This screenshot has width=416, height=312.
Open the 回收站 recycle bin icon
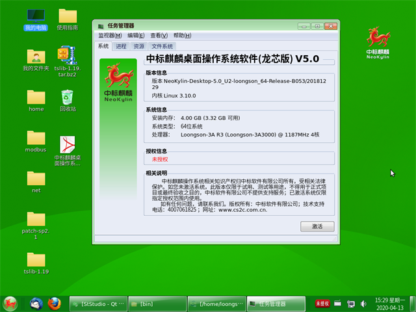pos(67,98)
